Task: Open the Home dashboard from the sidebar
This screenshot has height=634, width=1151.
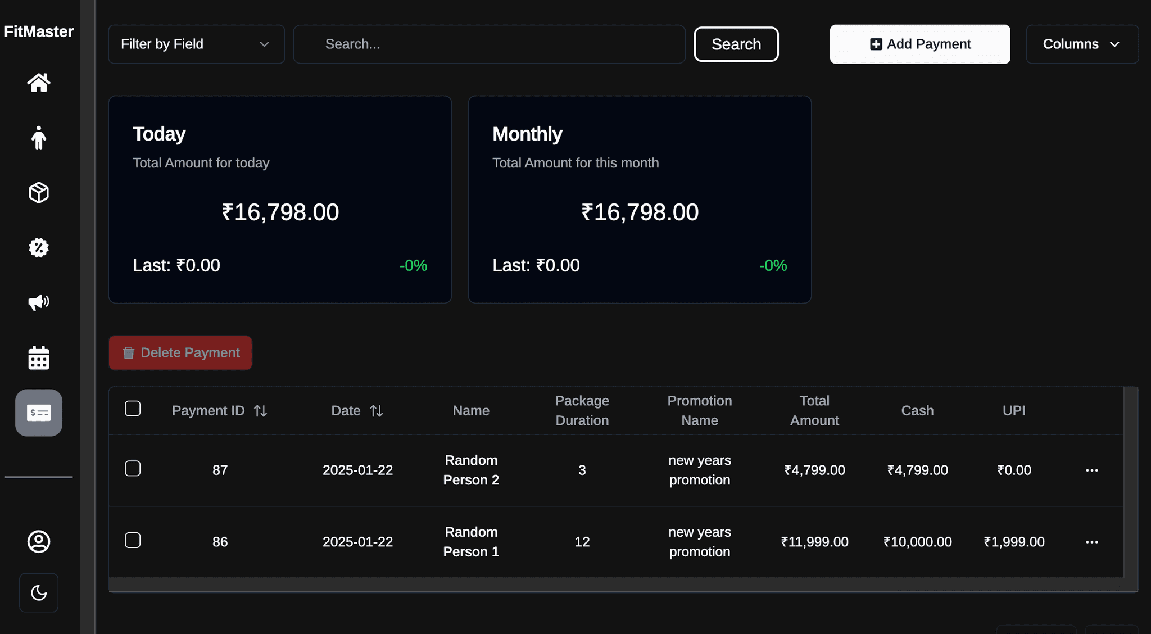Action: pos(38,83)
